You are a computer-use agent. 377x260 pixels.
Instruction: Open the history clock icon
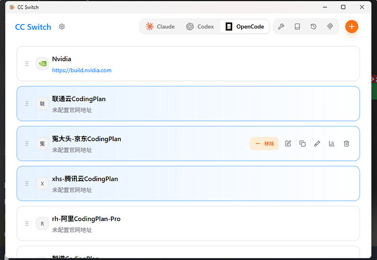(x=313, y=26)
